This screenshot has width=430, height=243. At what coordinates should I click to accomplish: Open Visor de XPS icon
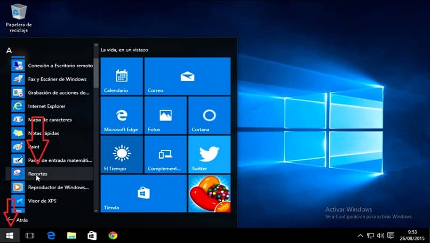click(18, 201)
